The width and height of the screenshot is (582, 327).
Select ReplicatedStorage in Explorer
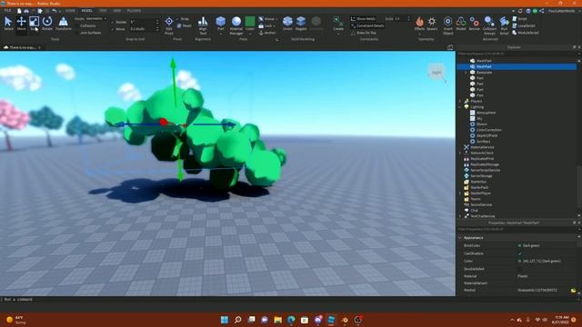[485, 164]
